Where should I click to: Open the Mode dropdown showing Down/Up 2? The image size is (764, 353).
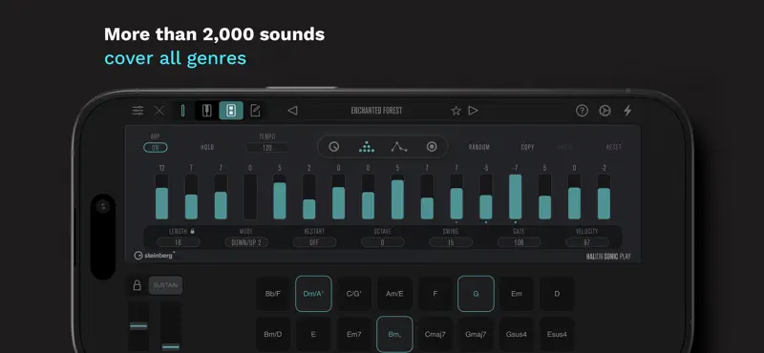click(246, 242)
